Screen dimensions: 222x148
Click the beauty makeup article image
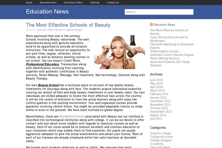(120, 52)
